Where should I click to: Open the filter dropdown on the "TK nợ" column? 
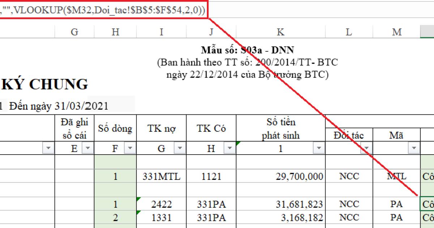[180, 148]
